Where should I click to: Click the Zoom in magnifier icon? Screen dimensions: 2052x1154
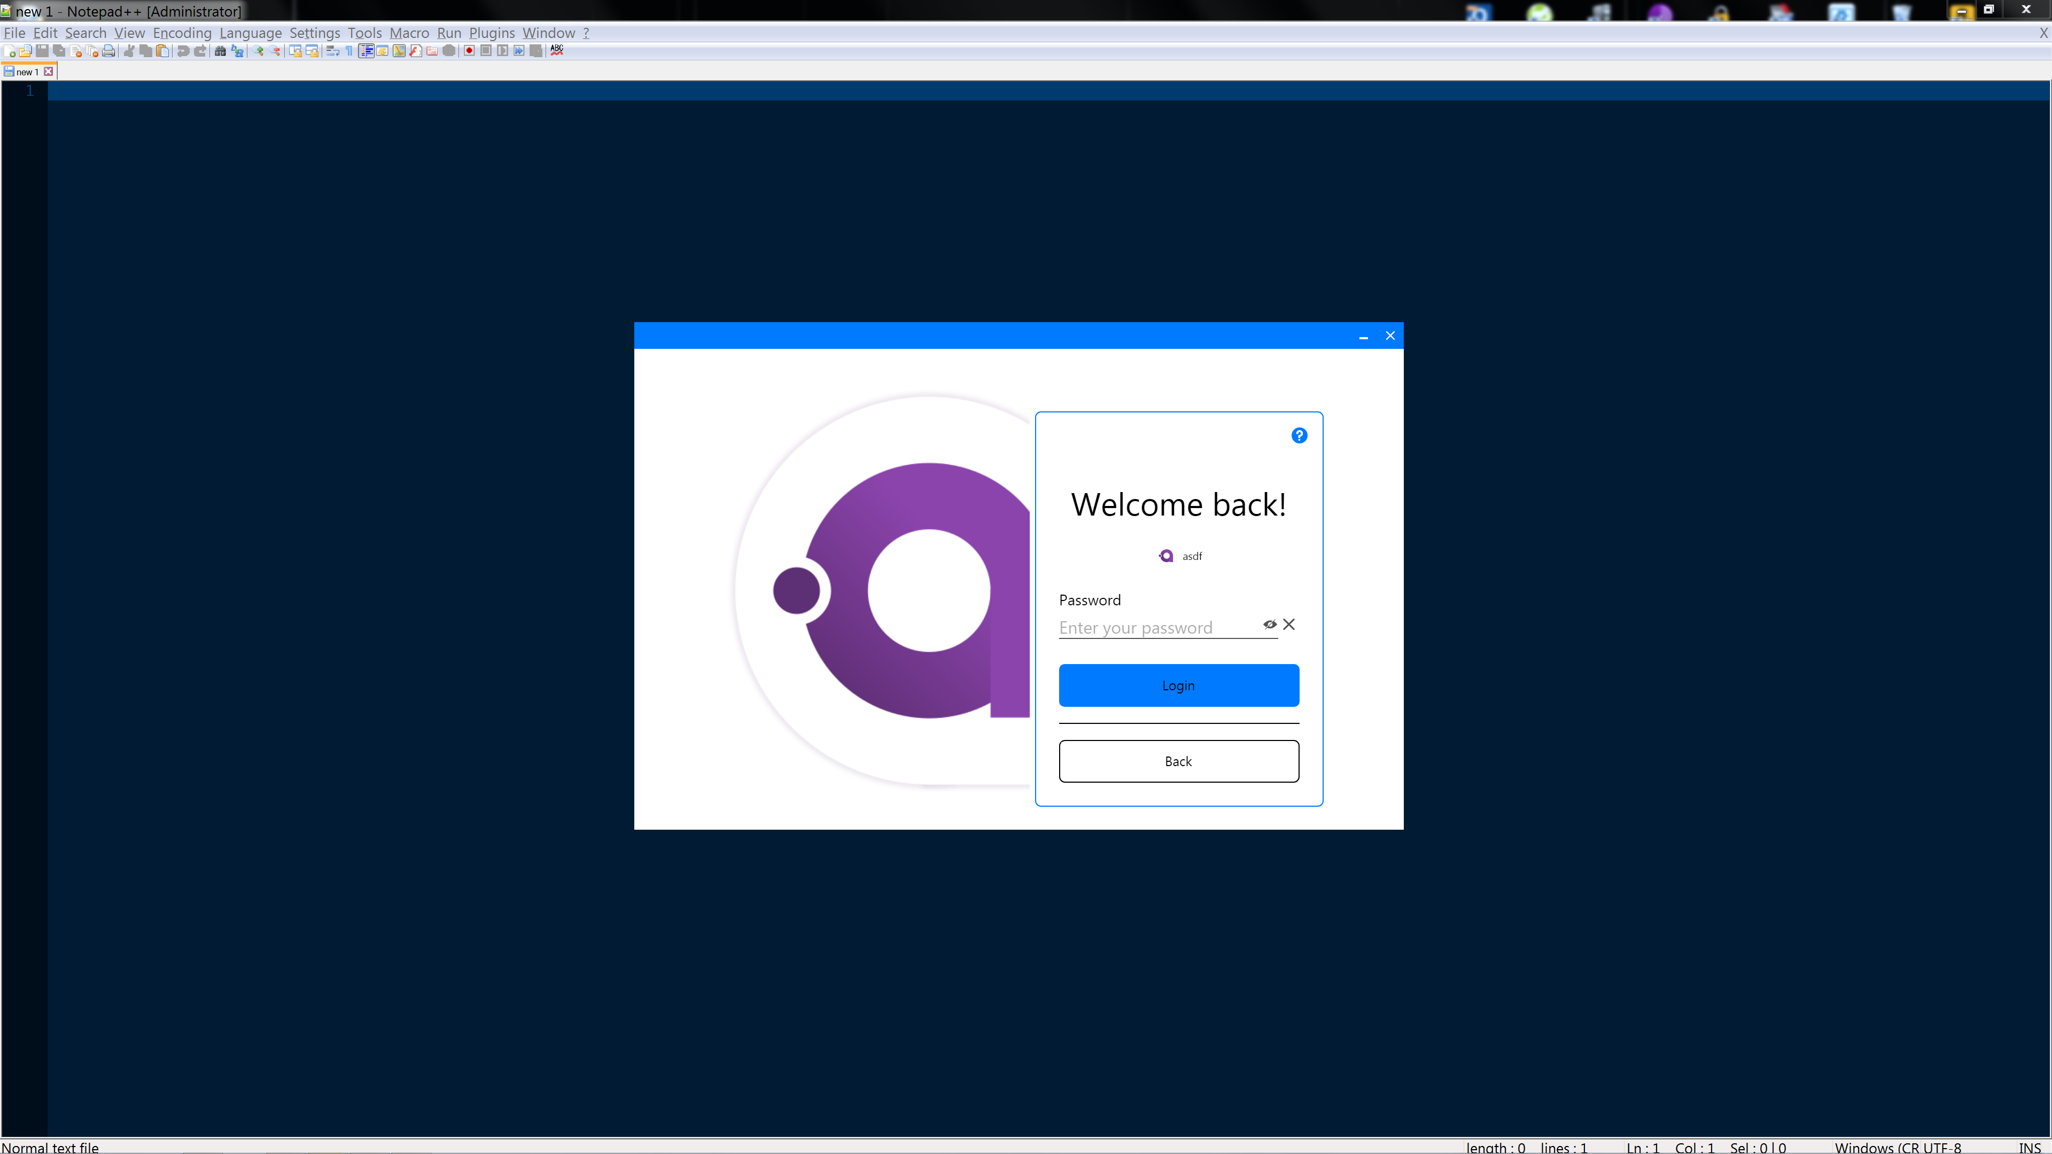pyautogui.click(x=259, y=51)
